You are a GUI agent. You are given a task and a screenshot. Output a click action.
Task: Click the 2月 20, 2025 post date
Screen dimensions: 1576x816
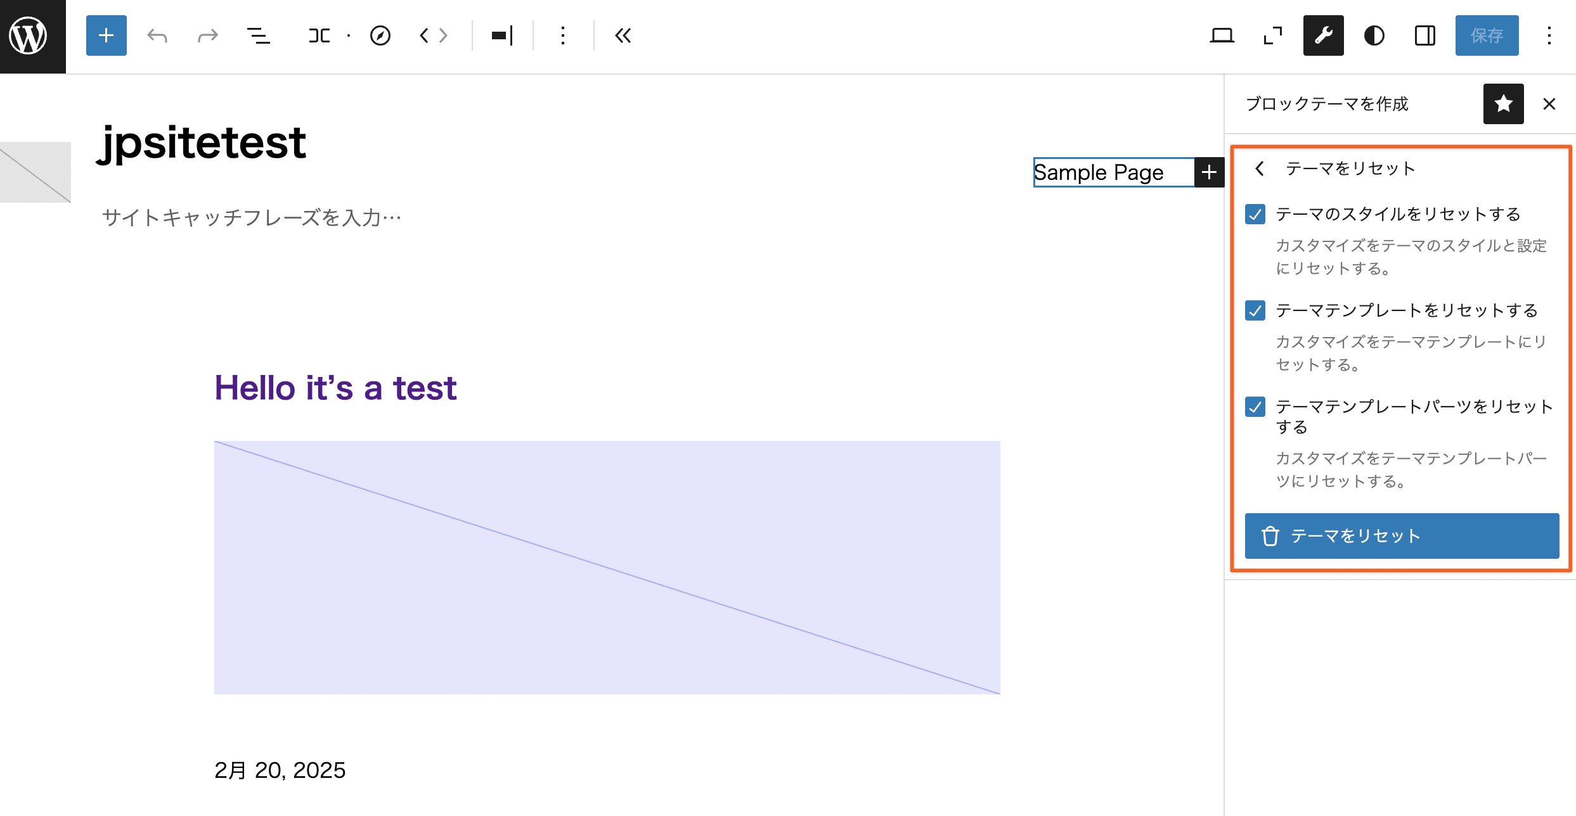[x=280, y=770]
